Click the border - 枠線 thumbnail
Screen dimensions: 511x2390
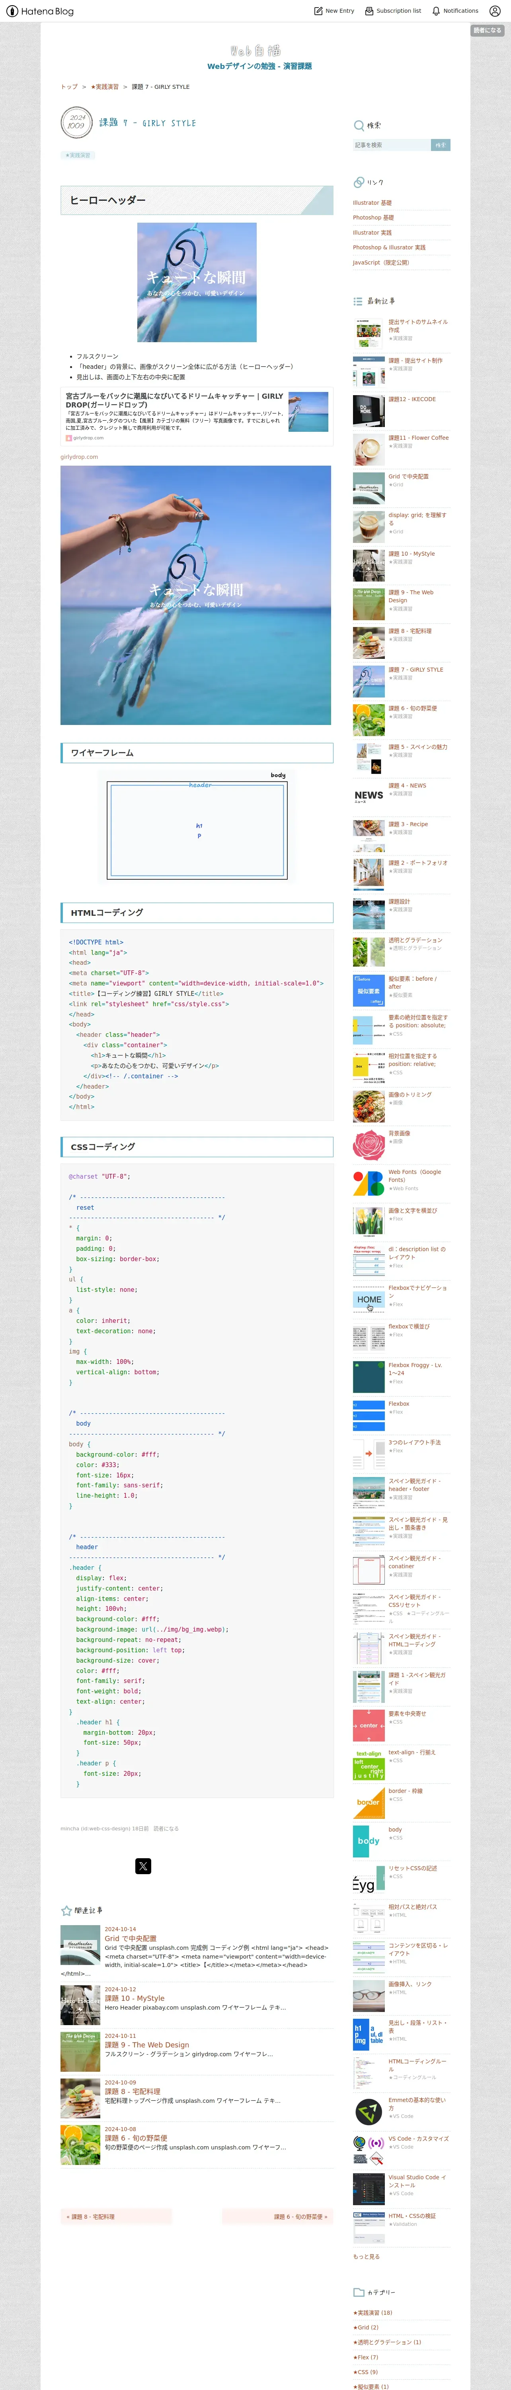(368, 1803)
